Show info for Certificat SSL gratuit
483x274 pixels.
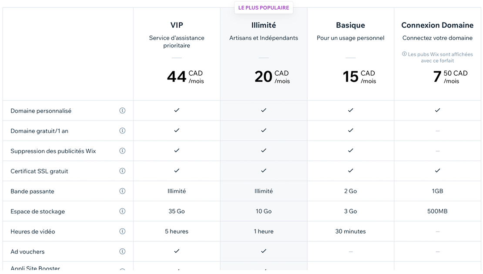[x=122, y=171]
